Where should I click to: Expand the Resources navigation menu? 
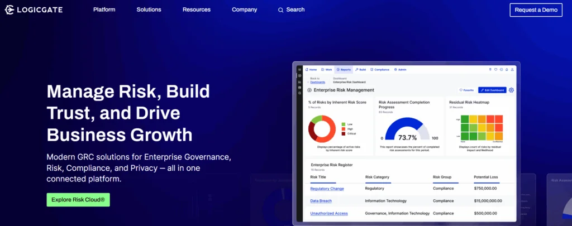tap(196, 9)
